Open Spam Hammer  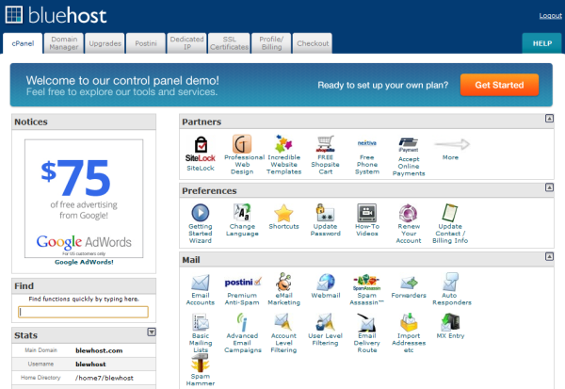tap(201, 370)
